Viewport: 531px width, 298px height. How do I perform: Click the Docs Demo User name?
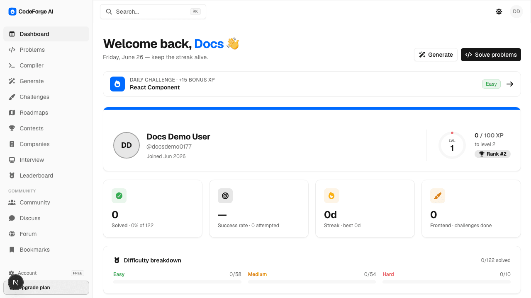(178, 137)
